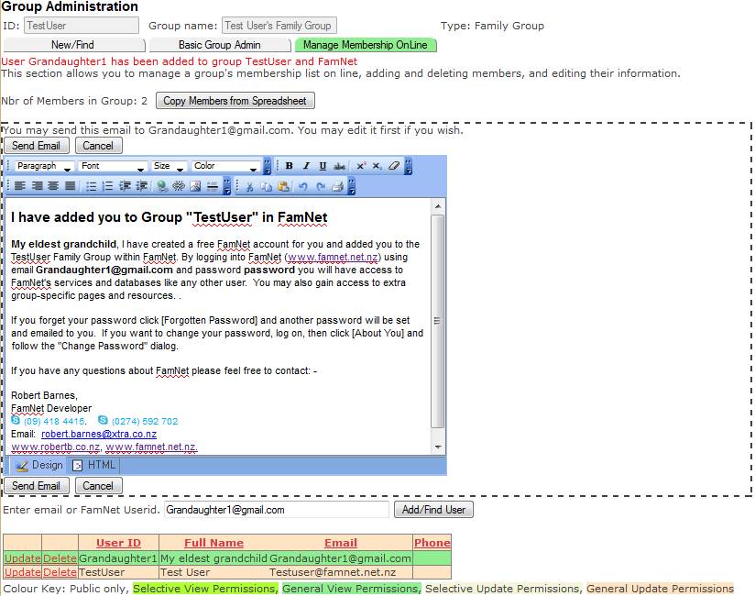
Task: Click the Skype icon beside (09) 418 4415
Action: tap(16, 420)
